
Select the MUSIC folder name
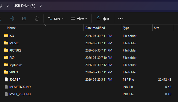click(x=14, y=43)
